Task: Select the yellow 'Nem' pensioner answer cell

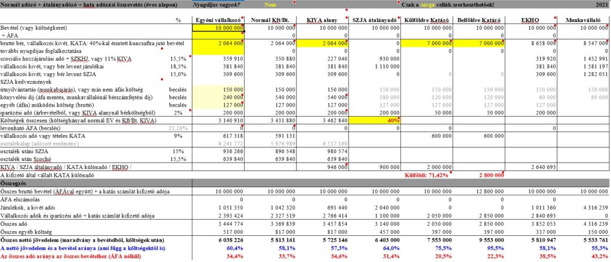Action: (270, 5)
